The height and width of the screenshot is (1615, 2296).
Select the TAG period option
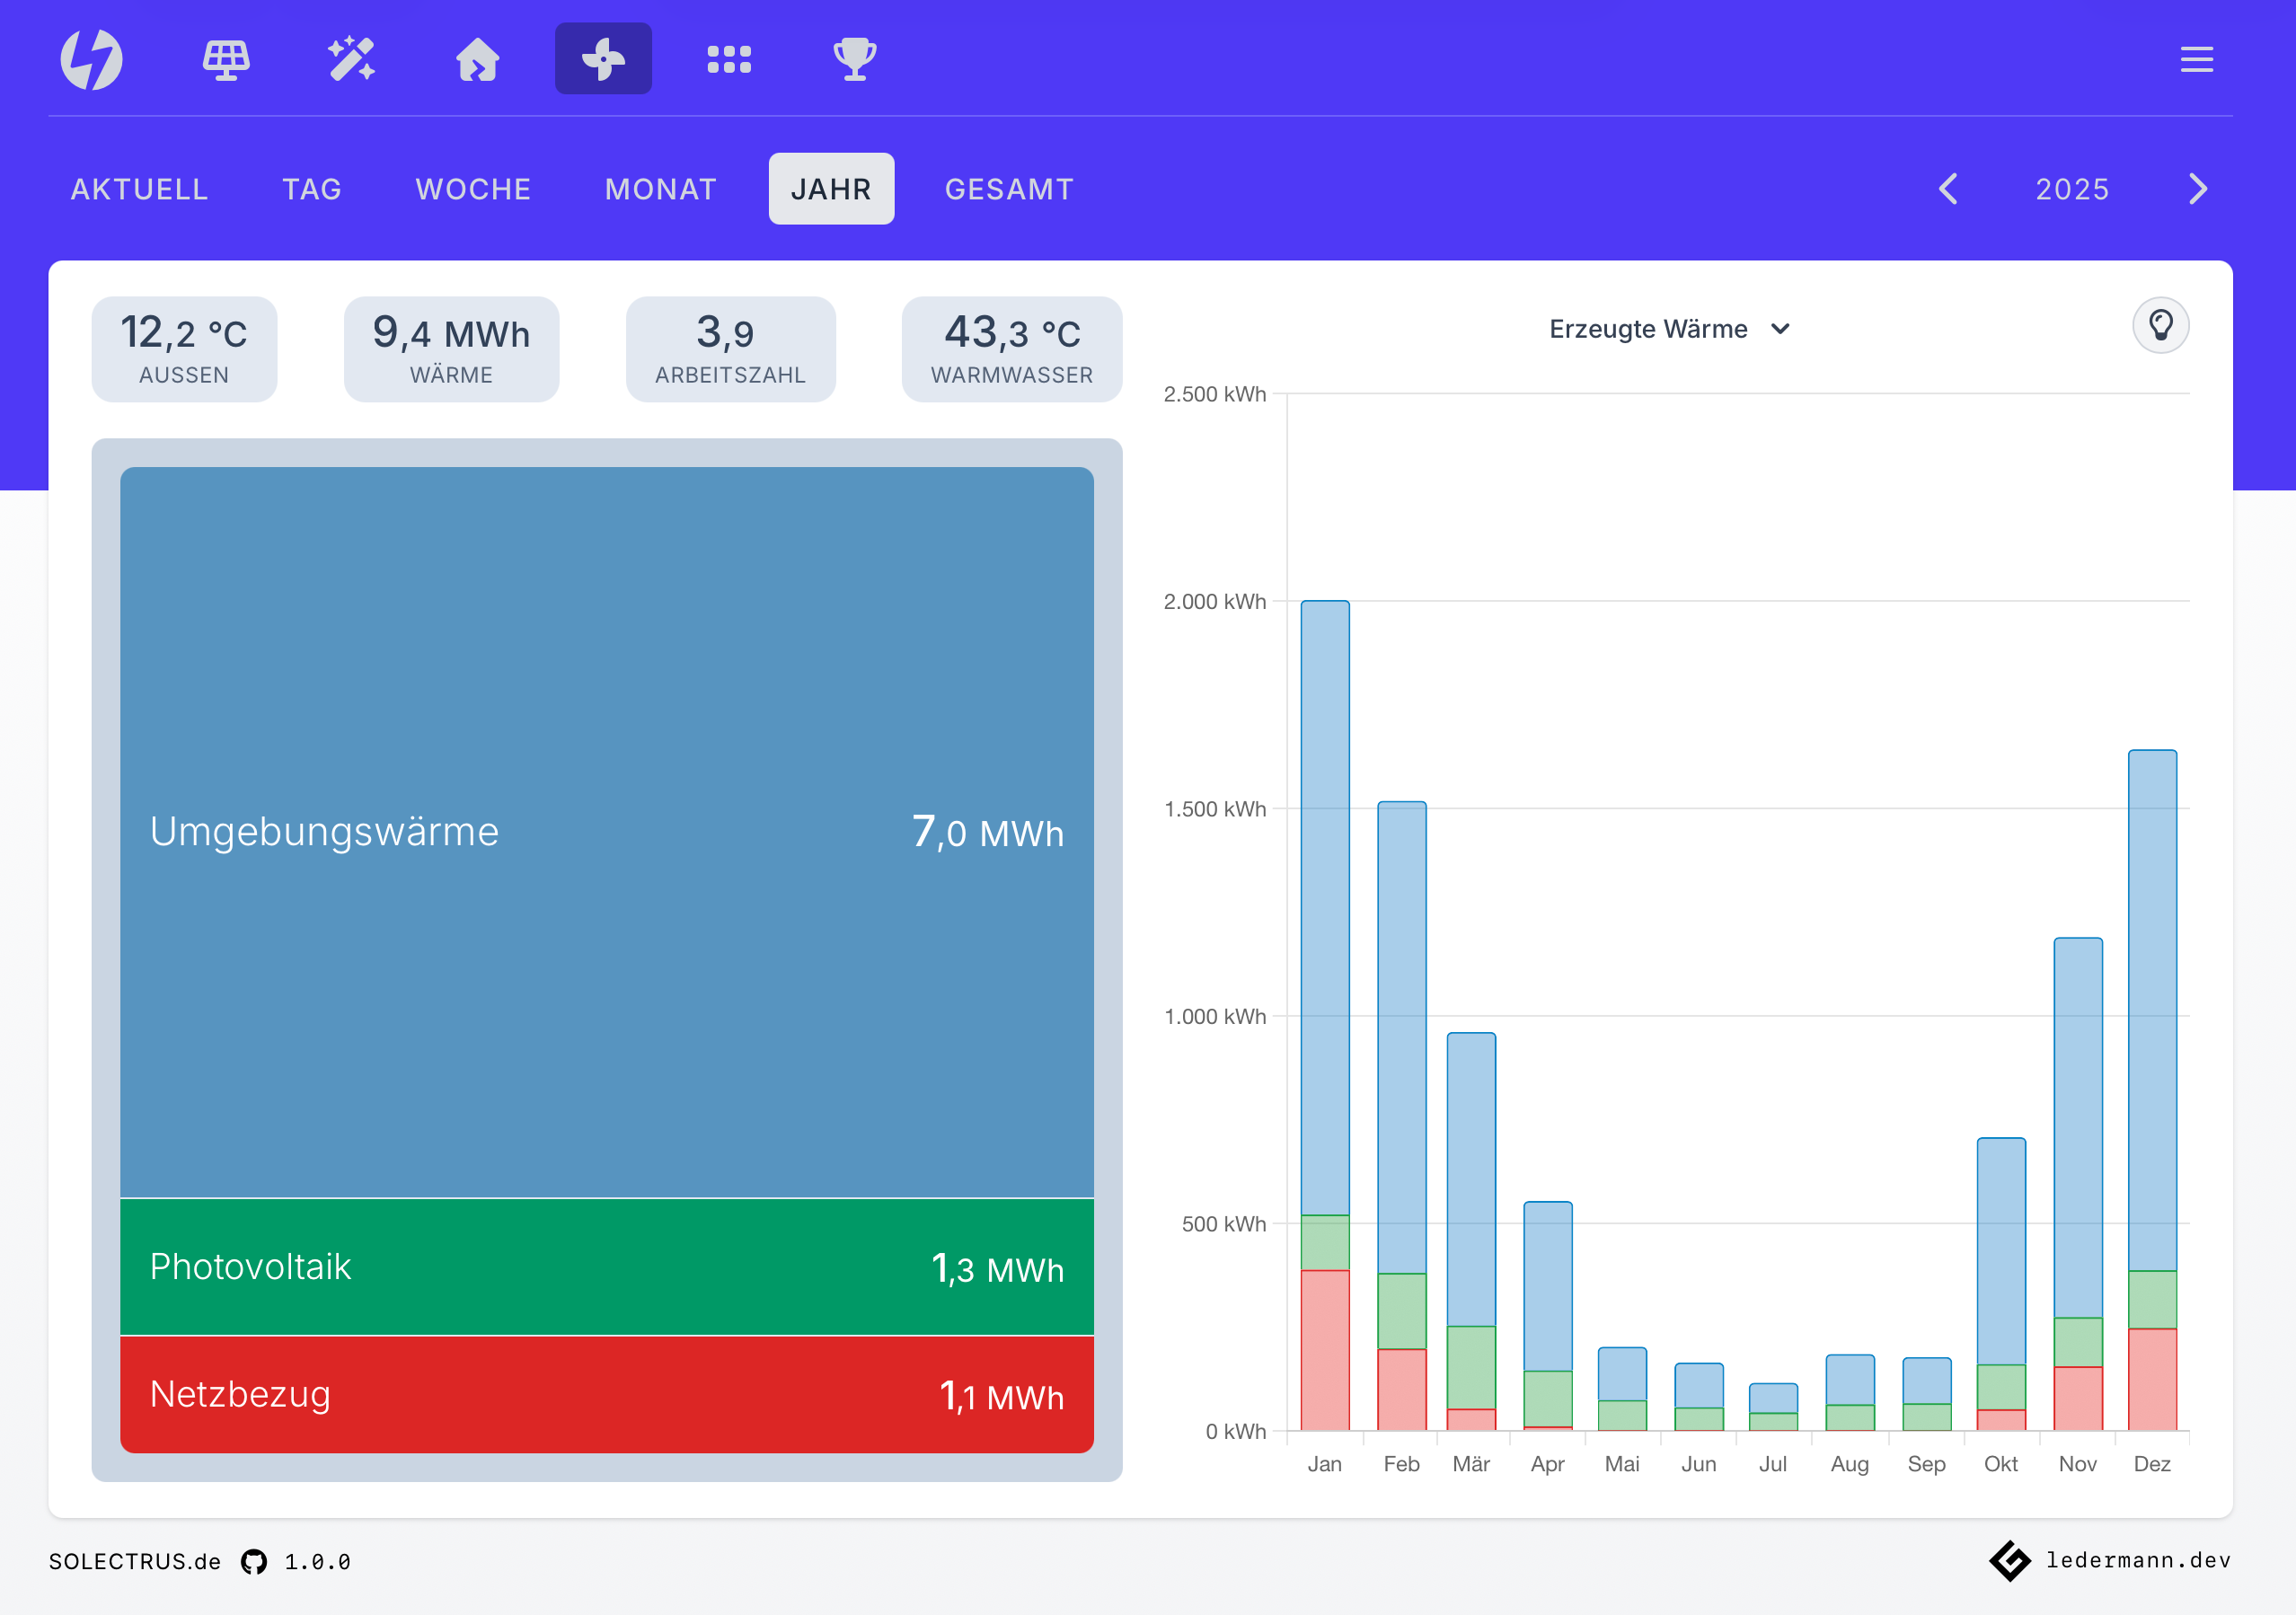pos(312,188)
